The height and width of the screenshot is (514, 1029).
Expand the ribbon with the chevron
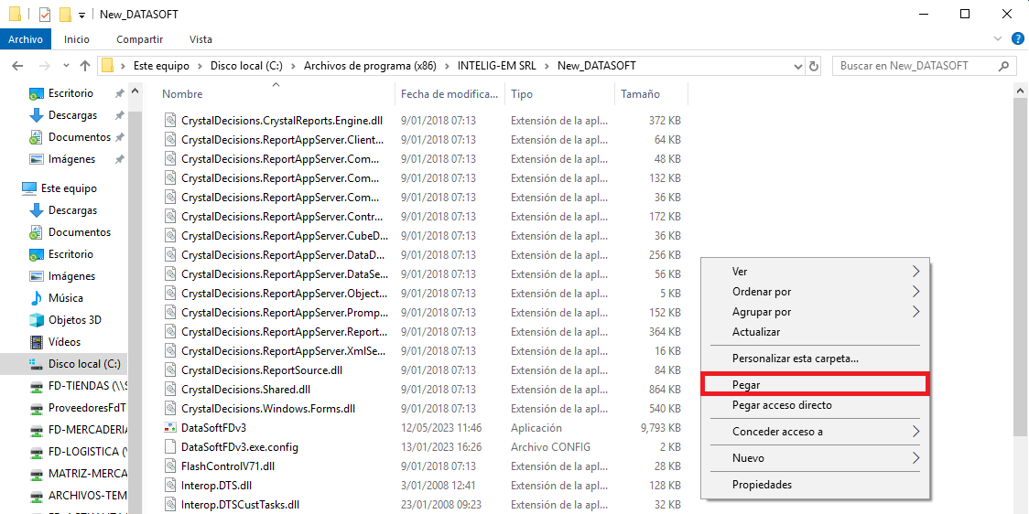tap(998, 39)
